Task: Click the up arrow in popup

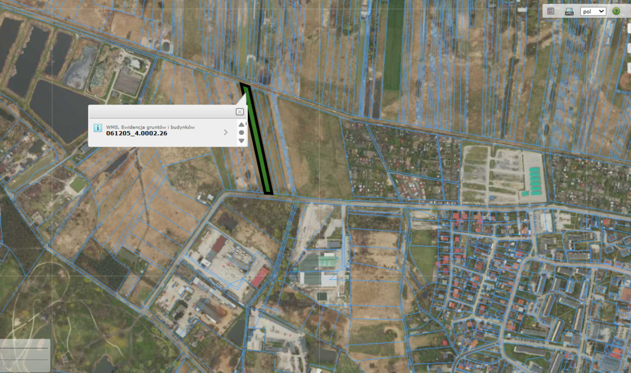Action: point(241,124)
